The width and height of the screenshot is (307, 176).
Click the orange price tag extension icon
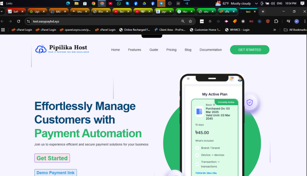235,21
